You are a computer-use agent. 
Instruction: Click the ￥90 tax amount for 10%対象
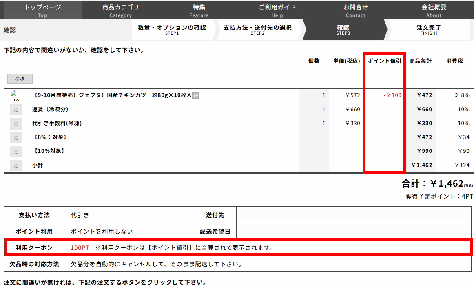pos(464,151)
